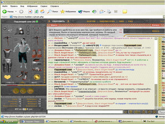The width and height of the screenshot is (165, 124).
Task: Click the greyed Forward arrow button
Action: click(x=21, y=12)
